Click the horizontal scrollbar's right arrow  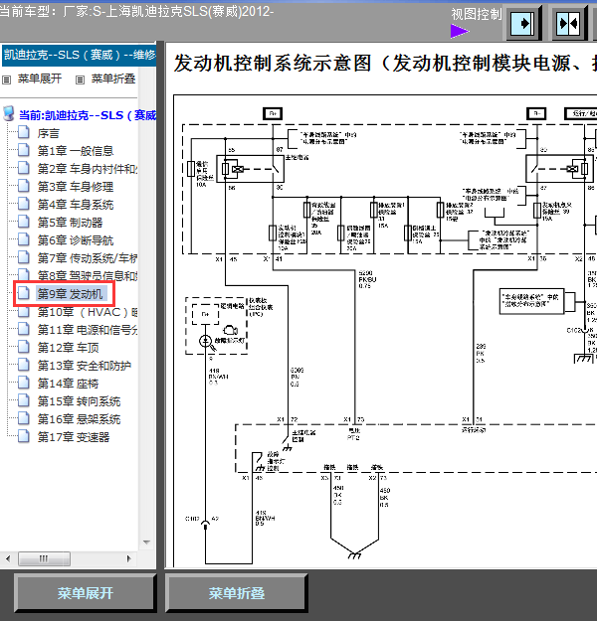[x=128, y=558]
